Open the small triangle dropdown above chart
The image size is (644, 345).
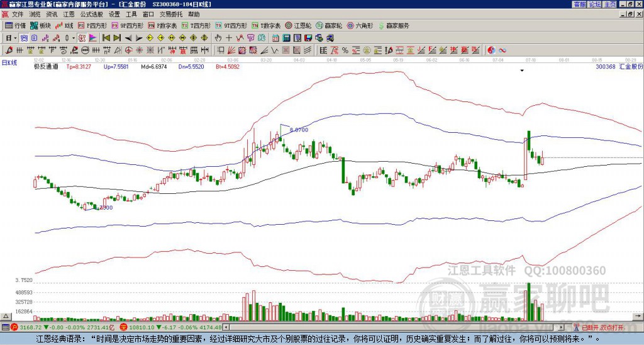521,71
